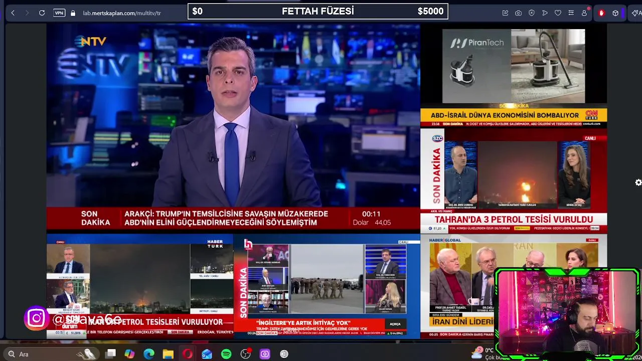Launch Copilot from the taskbar
The height and width of the screenshot is (361, 642).
pyautogui.click(x=129, y=354)
